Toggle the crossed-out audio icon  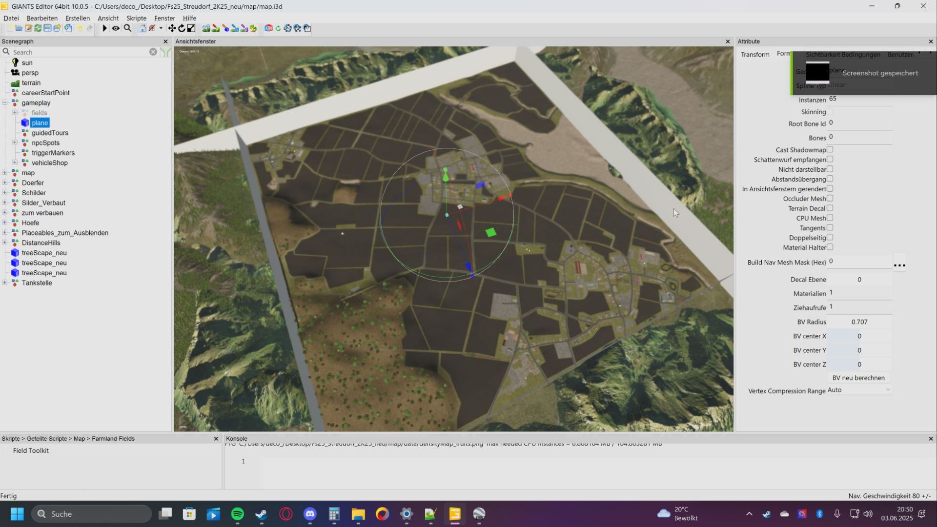[152, 28]
